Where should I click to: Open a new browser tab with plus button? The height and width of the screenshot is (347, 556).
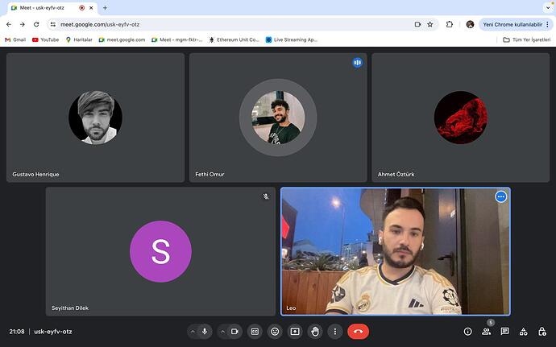(105, 8)
